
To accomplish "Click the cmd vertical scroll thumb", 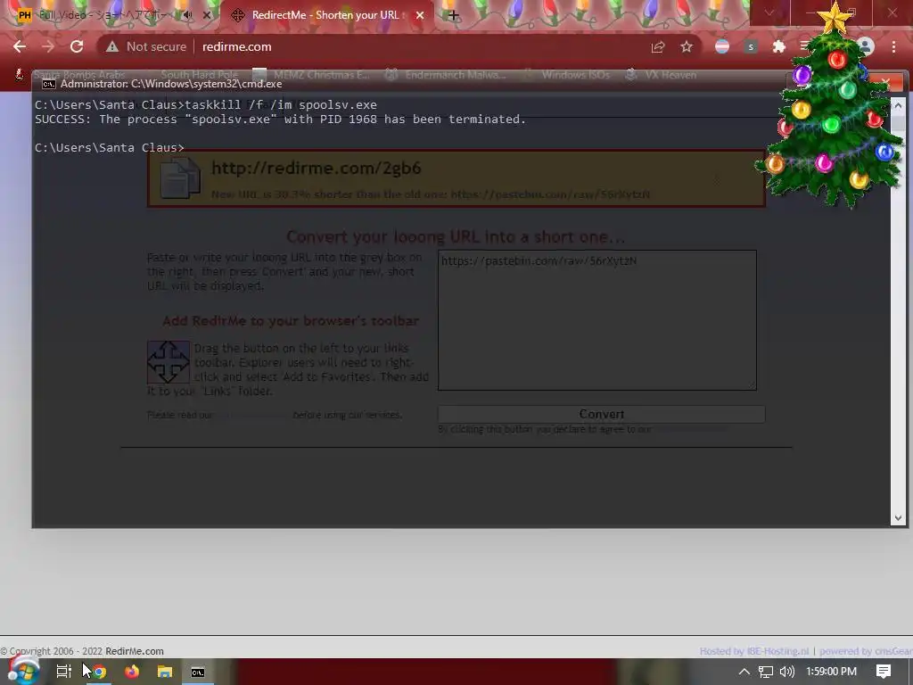I will (x=898, y=122).
